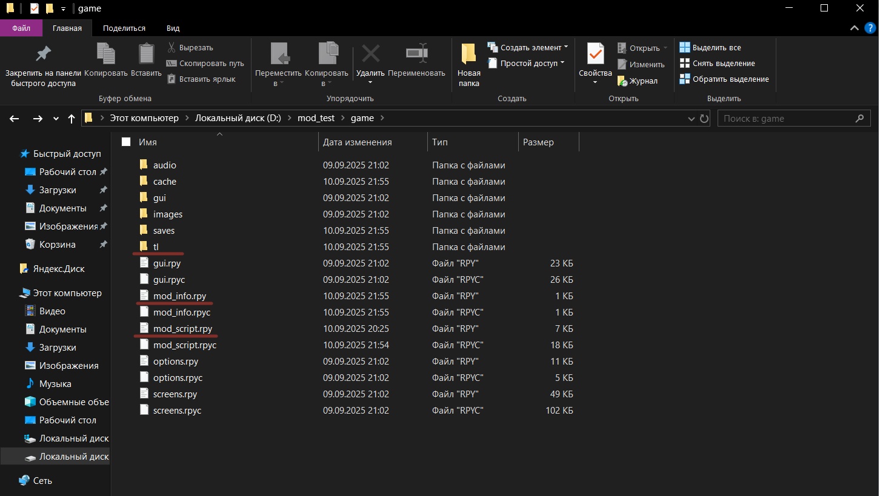Open Help via the blue question icon

click(870, 28)
